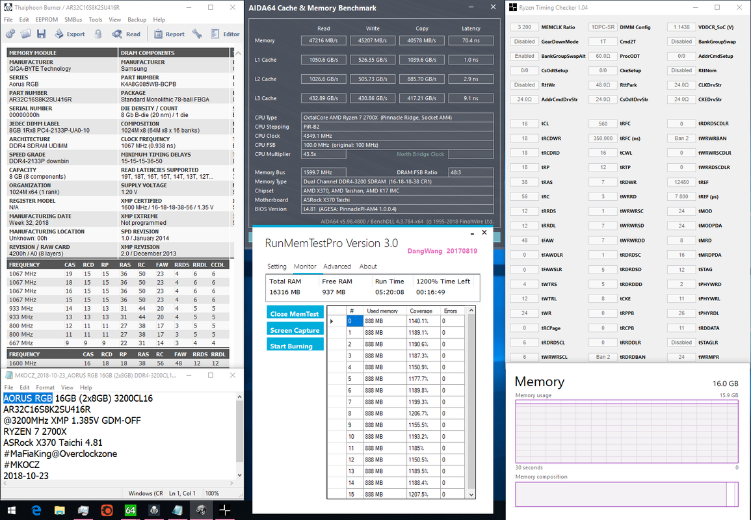
Task: Click the Errors column header in MemTest table
Action: [x=452, y=311]
